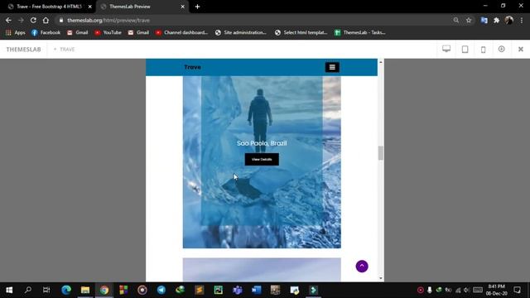Open the hamburger menu in Trave navbar
The height and width of the screenshot is (298, 530).
[332, 67]
